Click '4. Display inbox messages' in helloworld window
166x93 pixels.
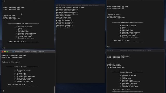pyautogui.click(x=130, y=82)
